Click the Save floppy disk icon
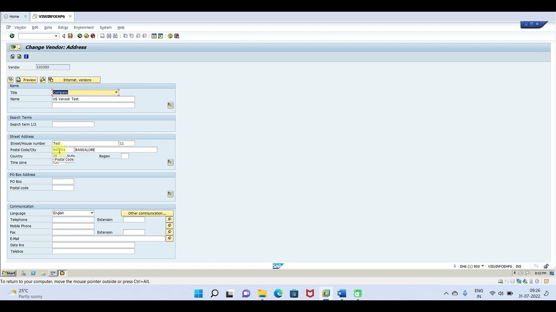Screen dimensions: 556x312 point(70,36)
